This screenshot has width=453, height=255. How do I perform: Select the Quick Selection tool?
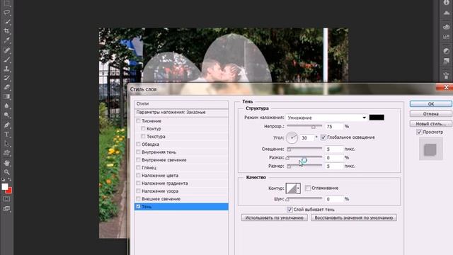pos(6,22)
